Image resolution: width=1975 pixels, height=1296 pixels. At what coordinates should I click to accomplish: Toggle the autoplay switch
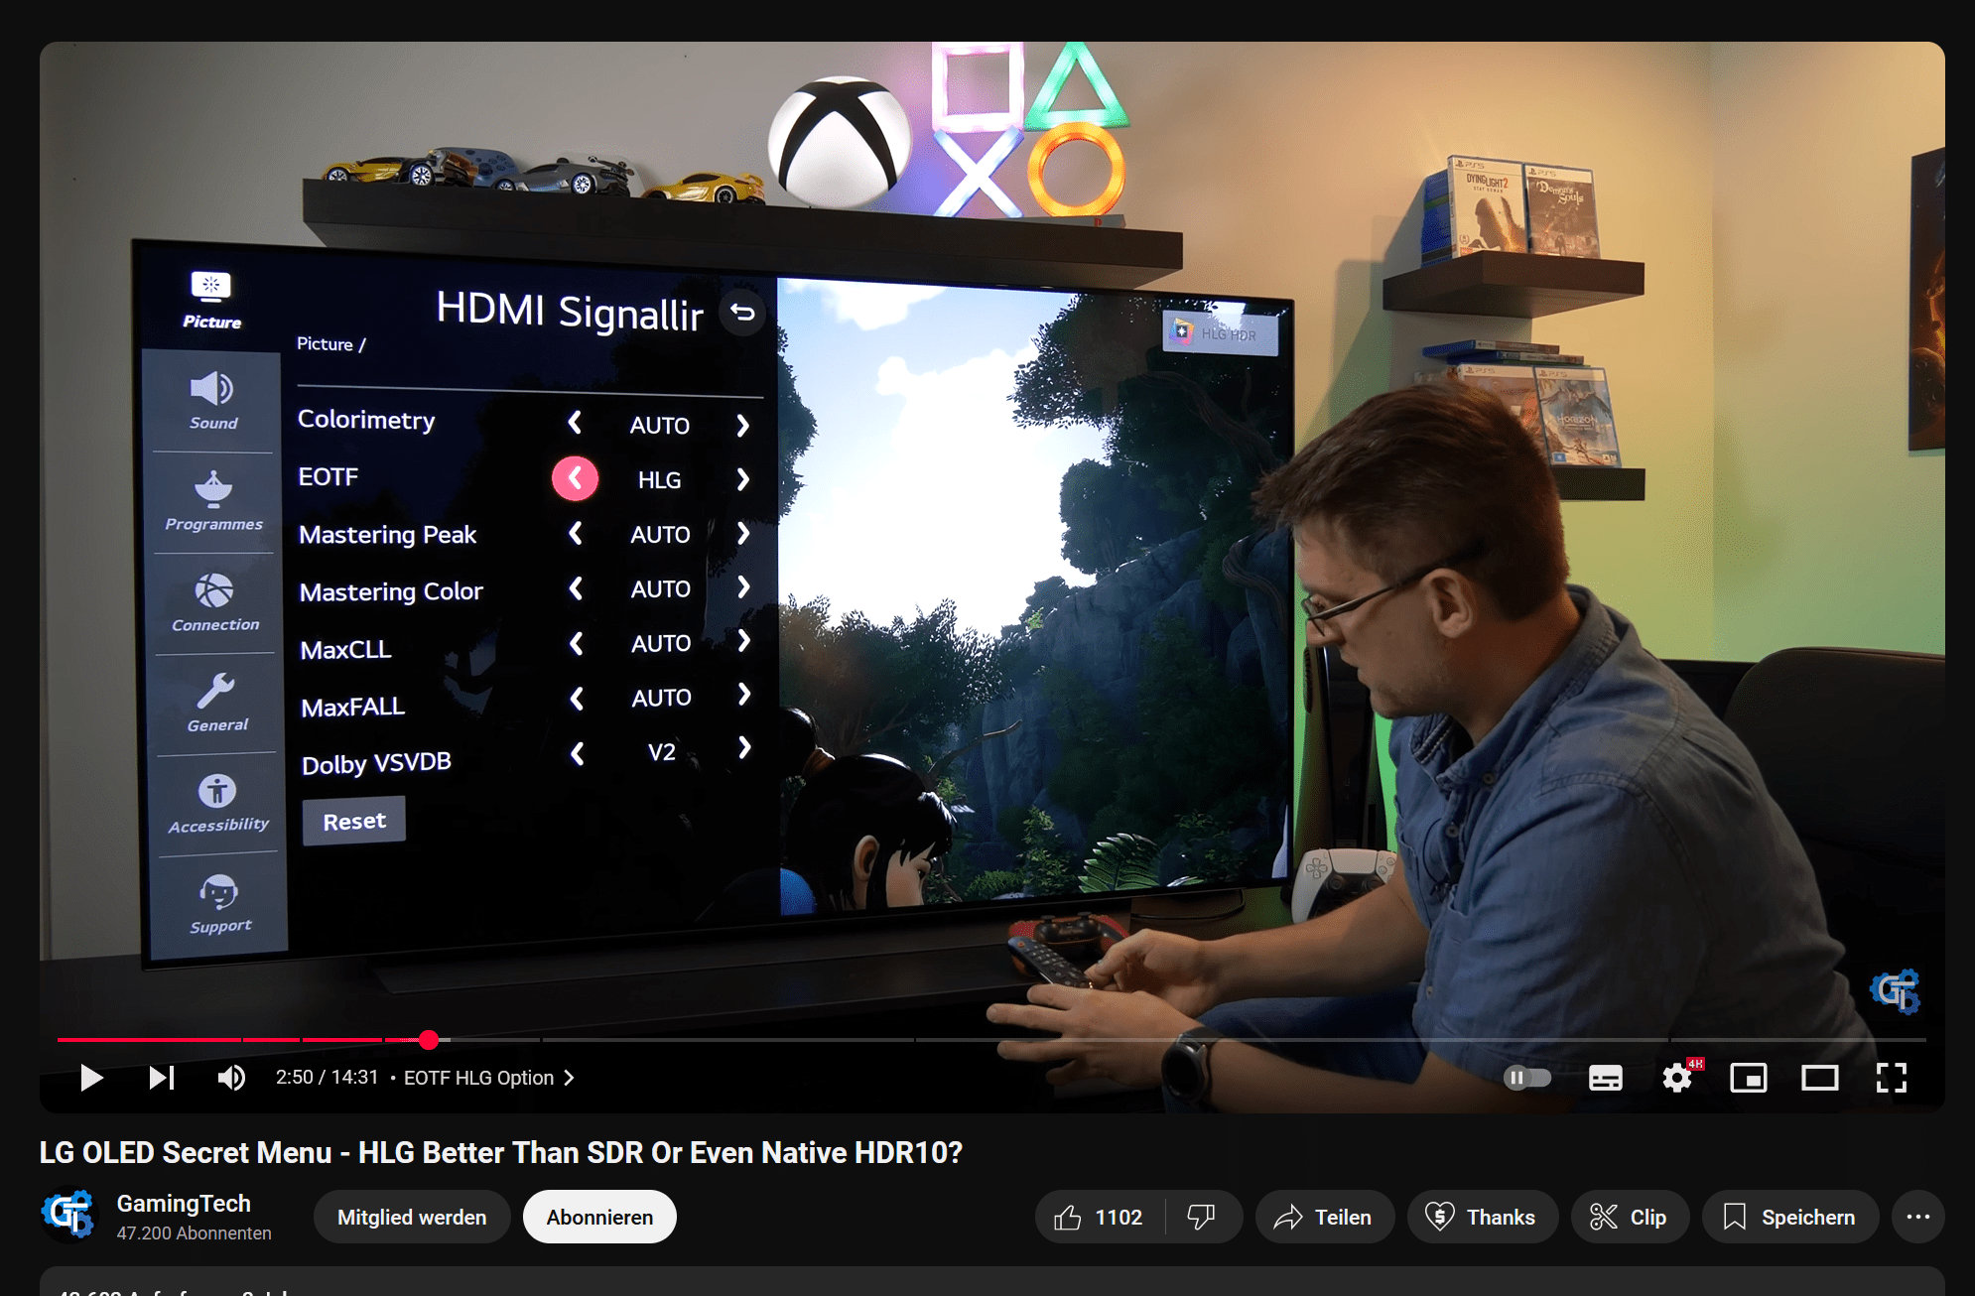pyautogui.click(x=1526, y=1078)
